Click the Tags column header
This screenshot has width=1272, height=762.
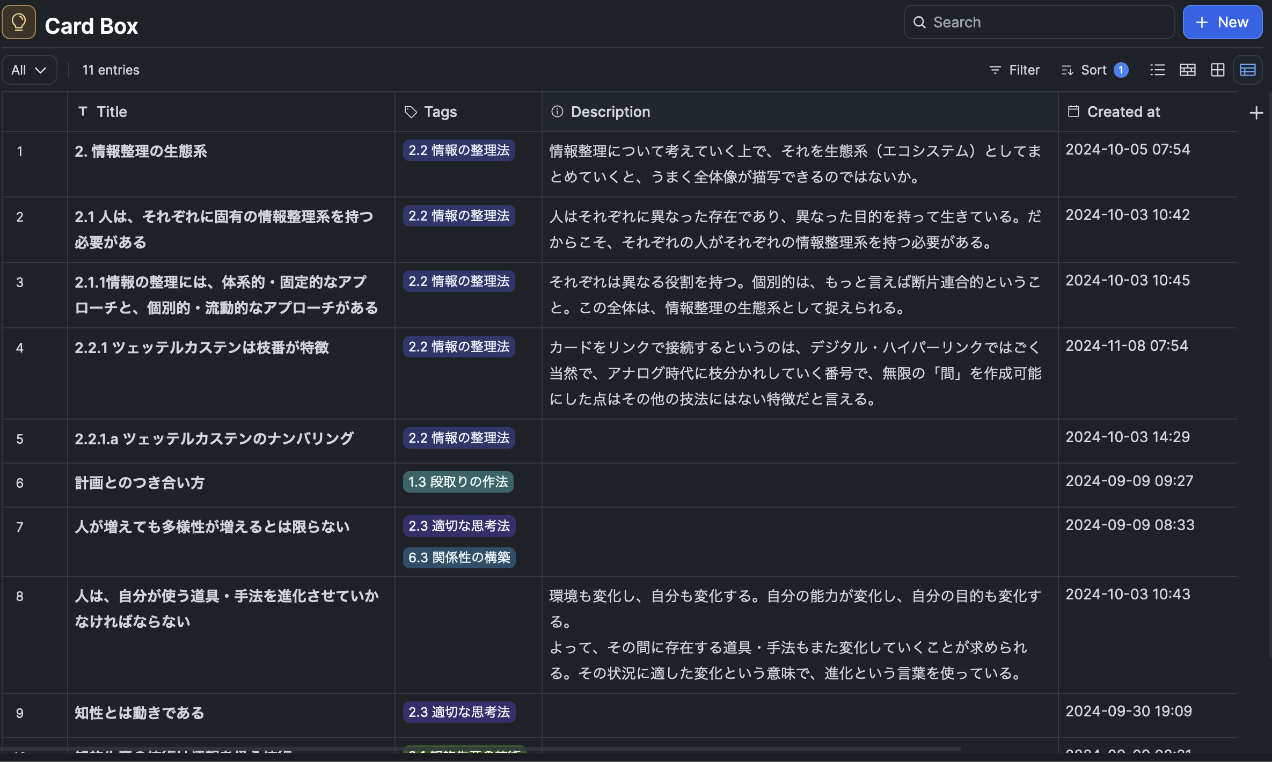tap(440, 112)
